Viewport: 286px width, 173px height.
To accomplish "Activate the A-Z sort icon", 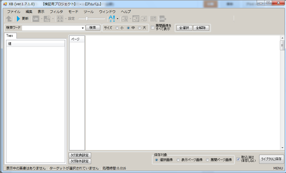I will [x=112, y=19].
